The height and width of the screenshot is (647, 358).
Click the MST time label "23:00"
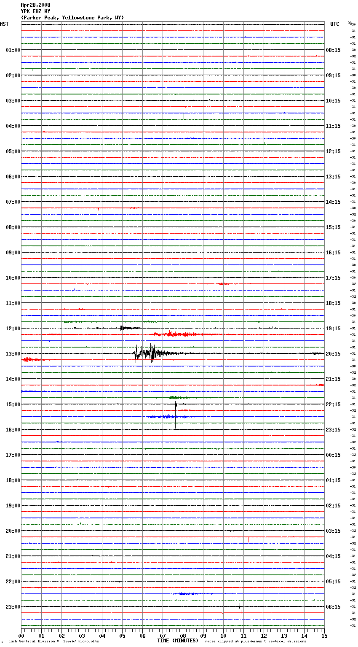[13, 607]
